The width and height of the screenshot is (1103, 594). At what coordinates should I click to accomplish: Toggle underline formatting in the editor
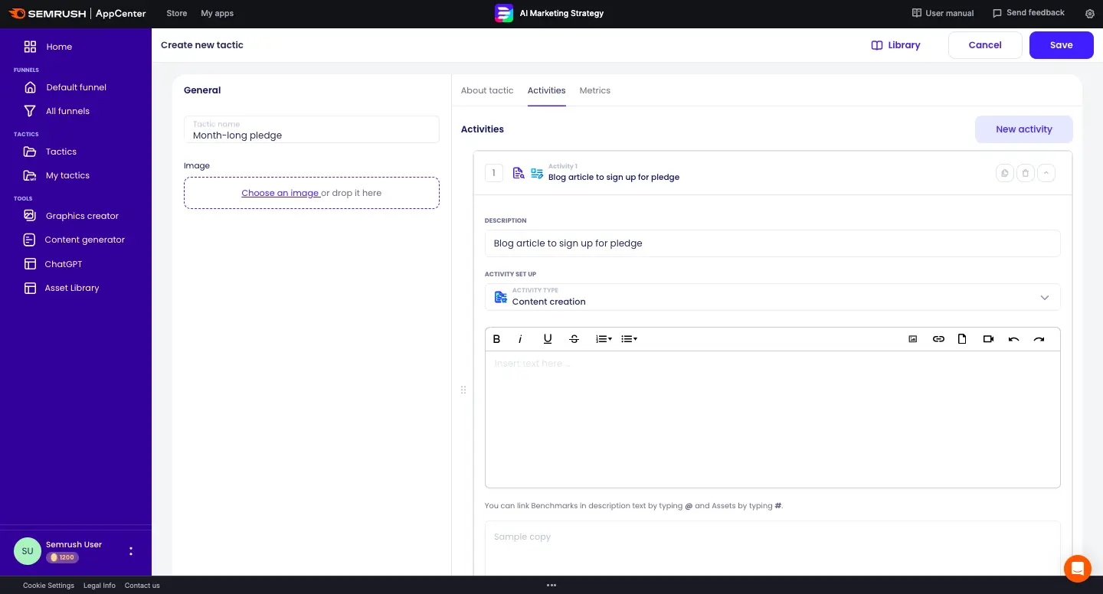(x=548, y=339)
